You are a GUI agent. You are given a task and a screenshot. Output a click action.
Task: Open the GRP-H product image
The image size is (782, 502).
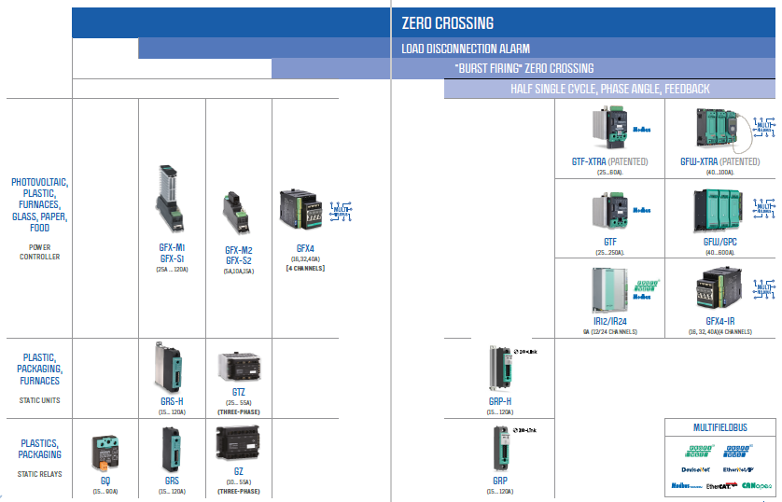click(500, 369)
